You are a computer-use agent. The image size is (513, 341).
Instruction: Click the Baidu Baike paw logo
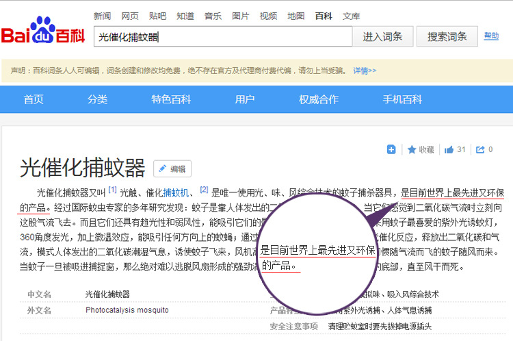point(43,30)
